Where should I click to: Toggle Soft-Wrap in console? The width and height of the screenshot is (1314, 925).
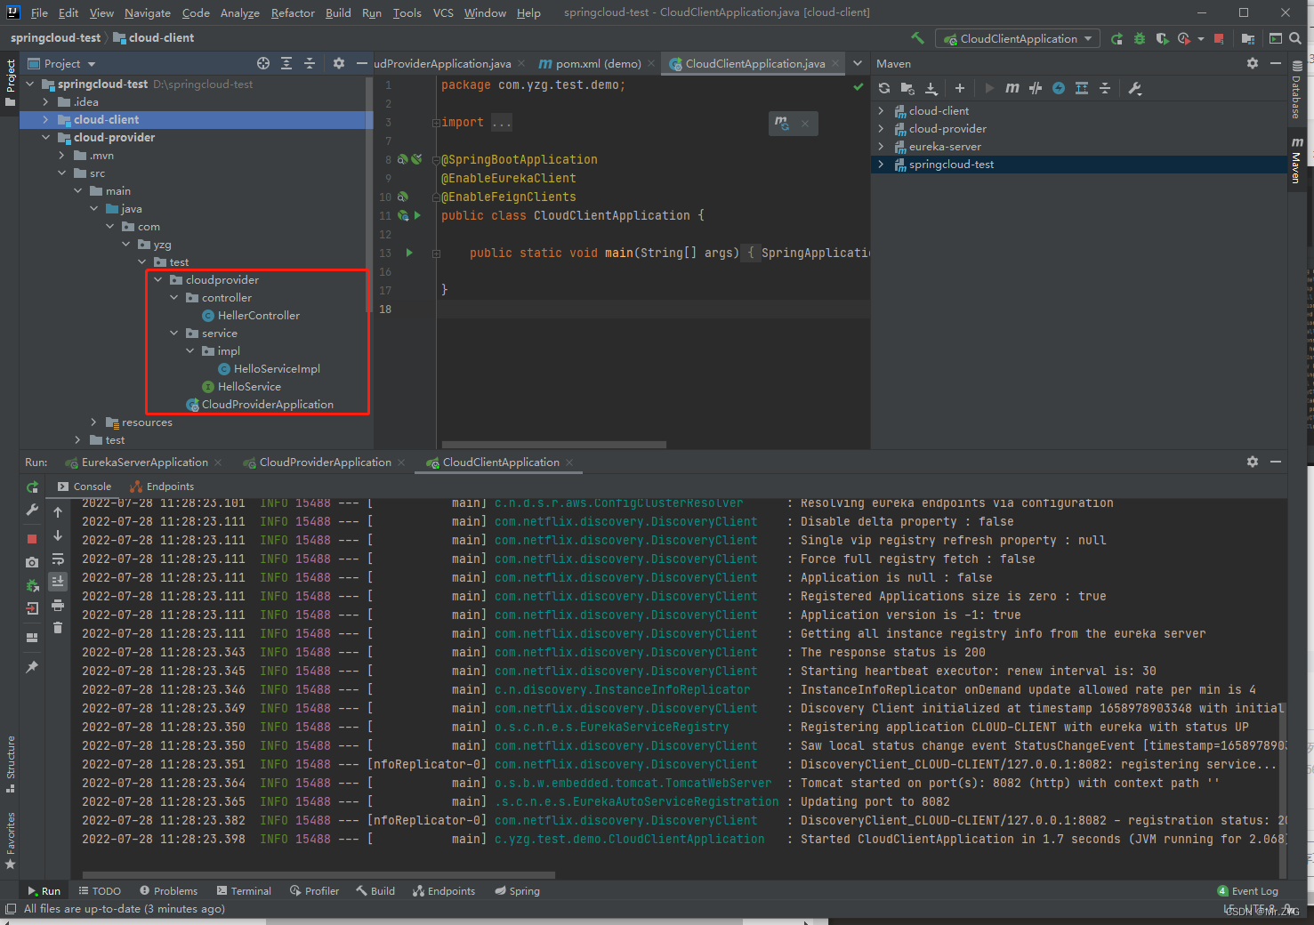click(x=58, y=559)
